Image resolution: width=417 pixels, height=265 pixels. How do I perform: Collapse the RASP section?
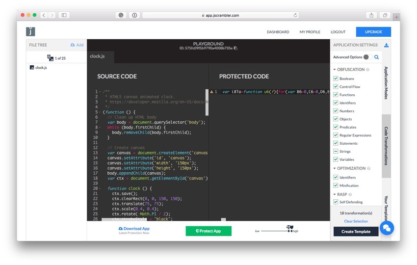[335, 194]
